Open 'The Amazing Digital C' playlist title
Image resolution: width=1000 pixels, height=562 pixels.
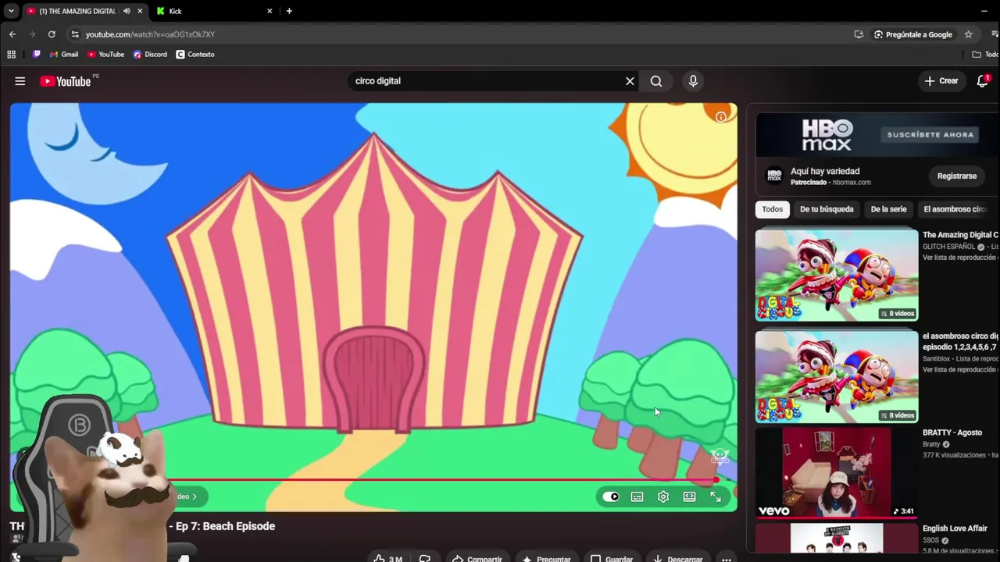click(960, 235)
